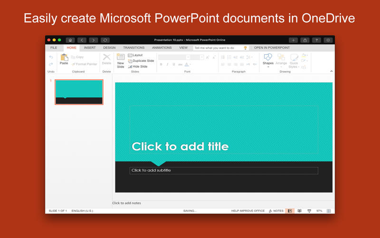Toggle bold formatting

coord(161,64)
